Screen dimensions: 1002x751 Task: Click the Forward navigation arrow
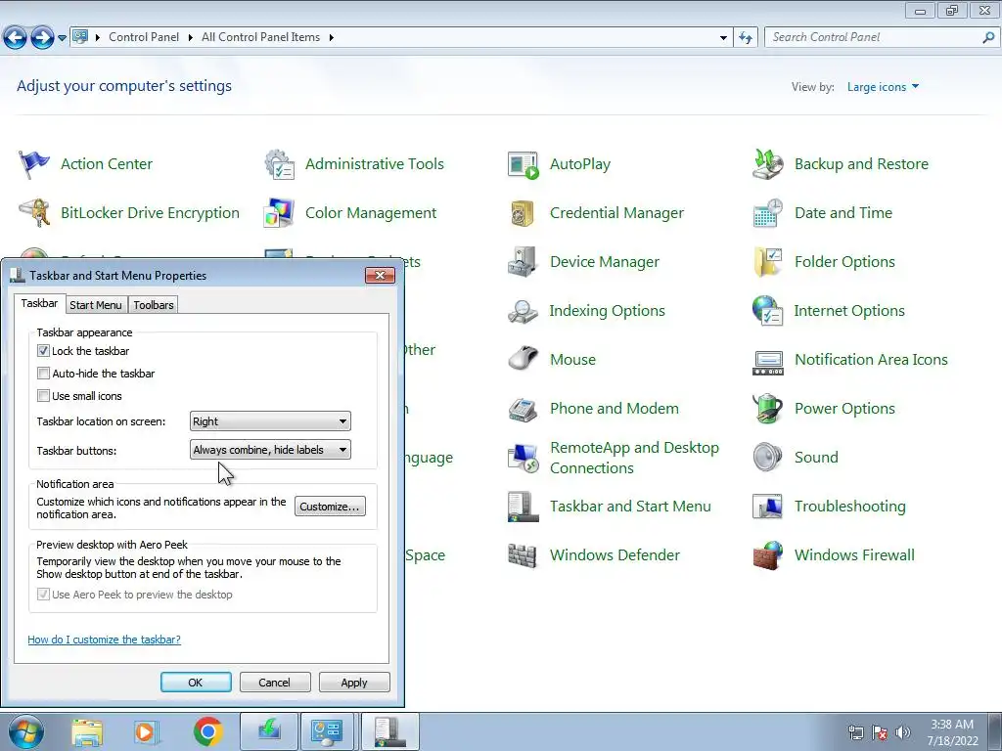click(x=42, y=38)
